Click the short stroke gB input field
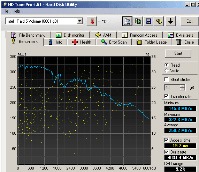 [x=172, y=88]
